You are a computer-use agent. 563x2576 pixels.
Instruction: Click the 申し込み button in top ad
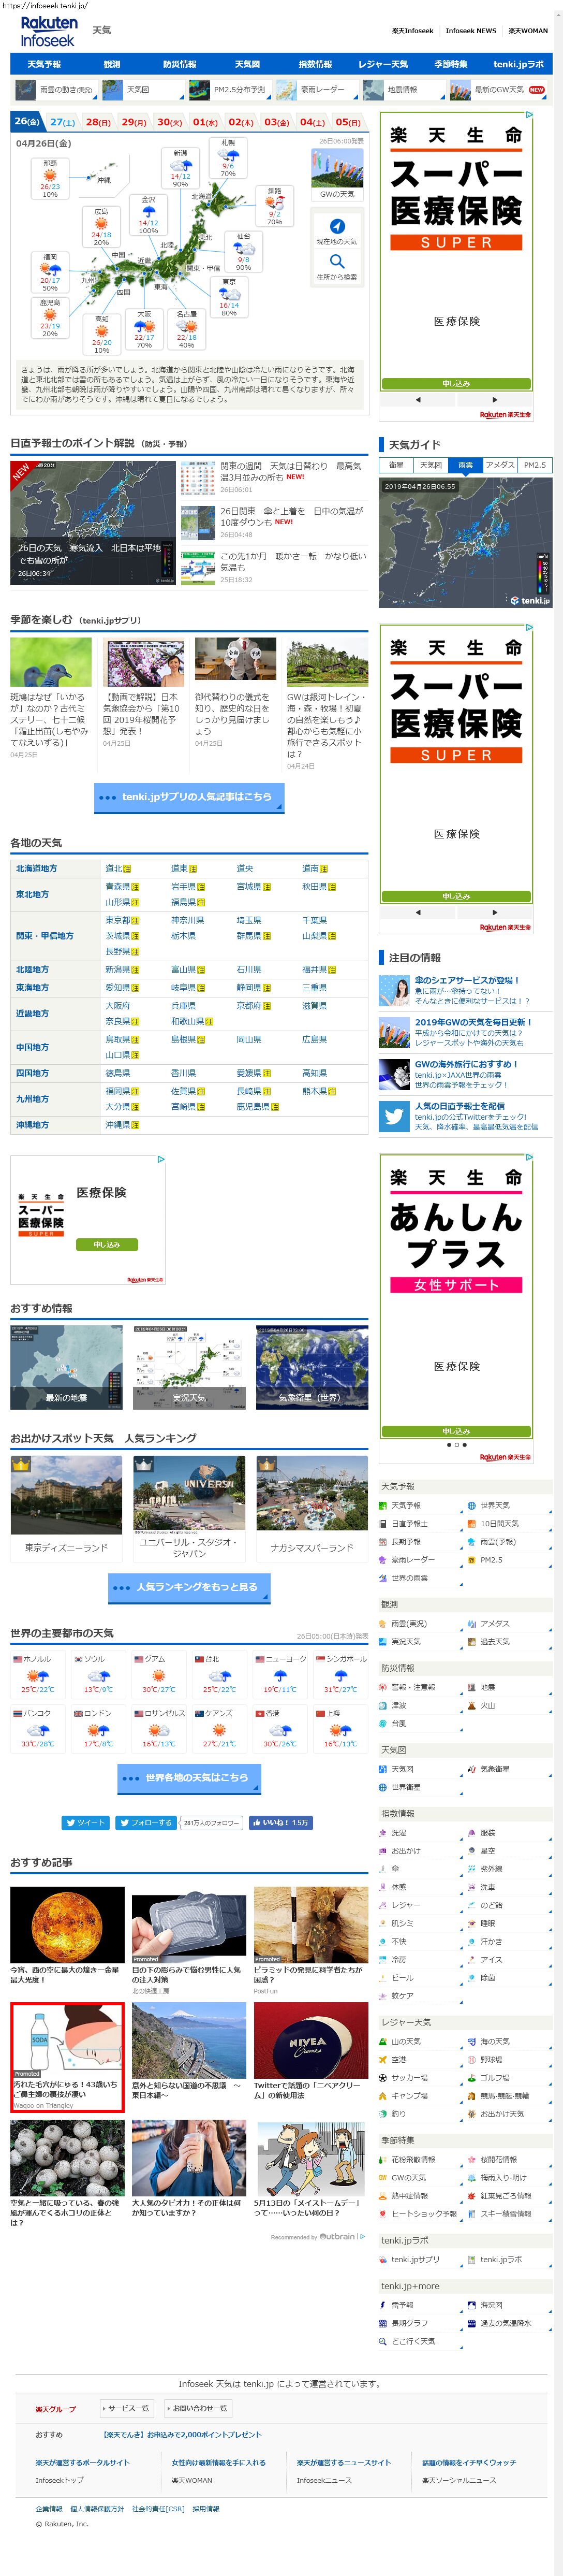pos(456,384)
